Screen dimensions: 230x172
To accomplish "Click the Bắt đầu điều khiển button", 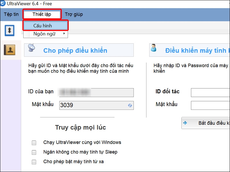I will [206, 123].
